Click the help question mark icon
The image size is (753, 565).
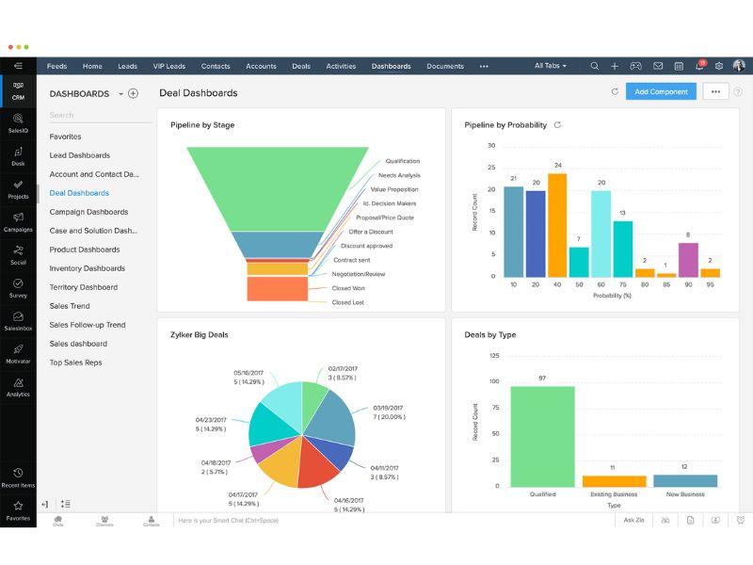click(738, 91)
